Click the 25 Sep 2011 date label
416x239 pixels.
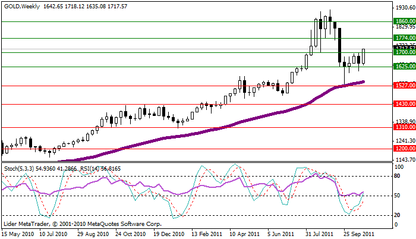[x=360, y=234]
